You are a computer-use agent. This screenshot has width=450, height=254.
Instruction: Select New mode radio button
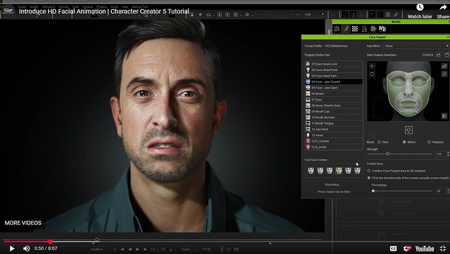point(379,142)
